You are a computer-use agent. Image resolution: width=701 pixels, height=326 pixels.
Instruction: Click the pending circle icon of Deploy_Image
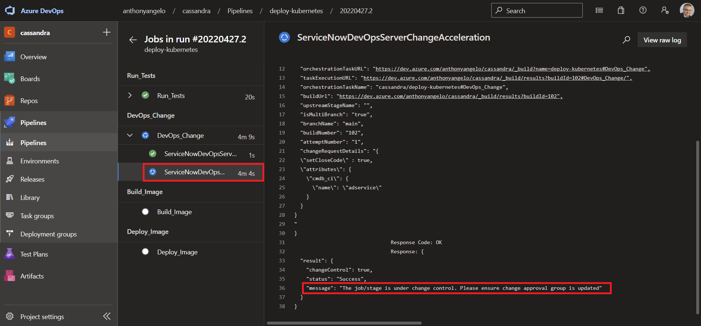pos(145,251)
